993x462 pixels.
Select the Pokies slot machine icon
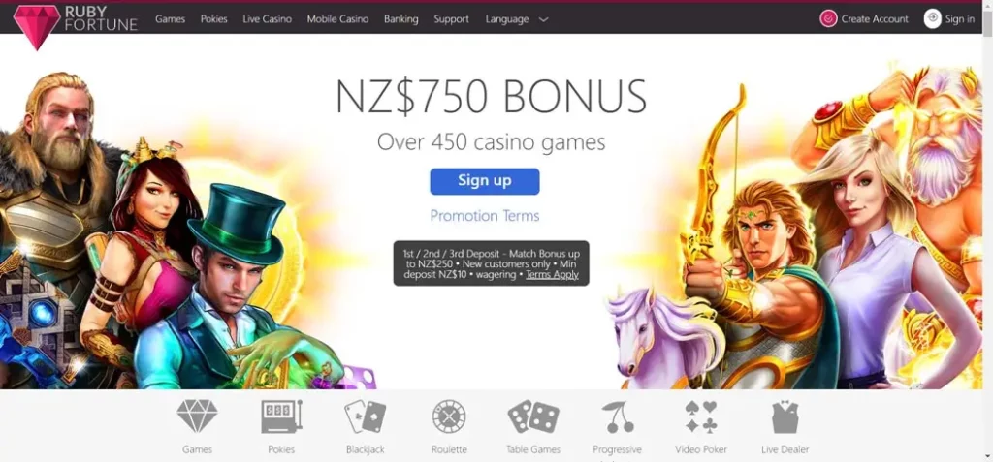tap(281, 416)
